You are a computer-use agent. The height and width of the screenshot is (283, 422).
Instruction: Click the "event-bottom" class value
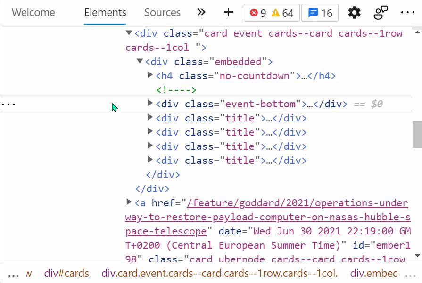click(260, 104)
